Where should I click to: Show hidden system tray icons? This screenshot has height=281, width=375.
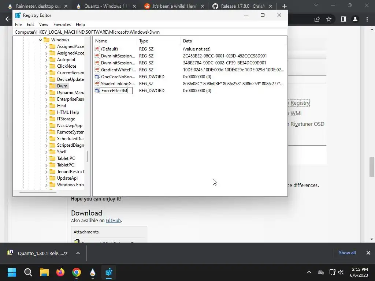pyautogui.click(x=309, y=272)
